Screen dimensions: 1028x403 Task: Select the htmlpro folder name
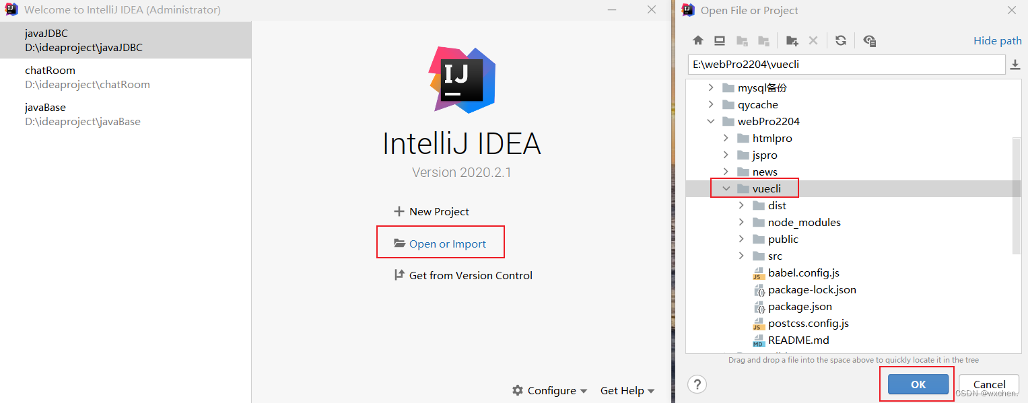772,138
